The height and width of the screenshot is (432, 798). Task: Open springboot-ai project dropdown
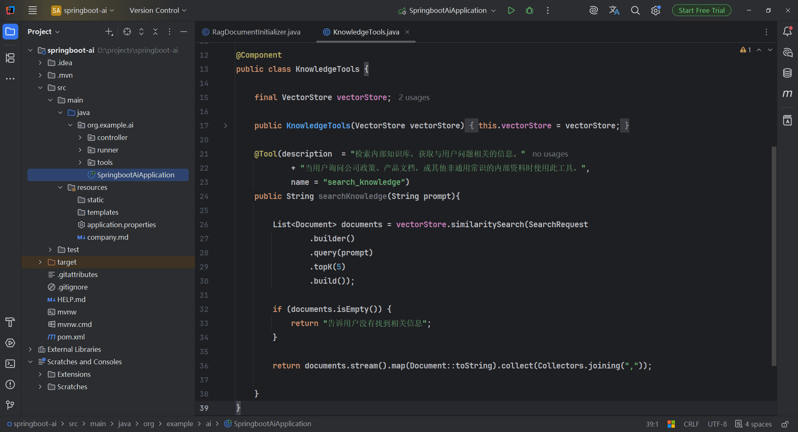tap(83, 10)
